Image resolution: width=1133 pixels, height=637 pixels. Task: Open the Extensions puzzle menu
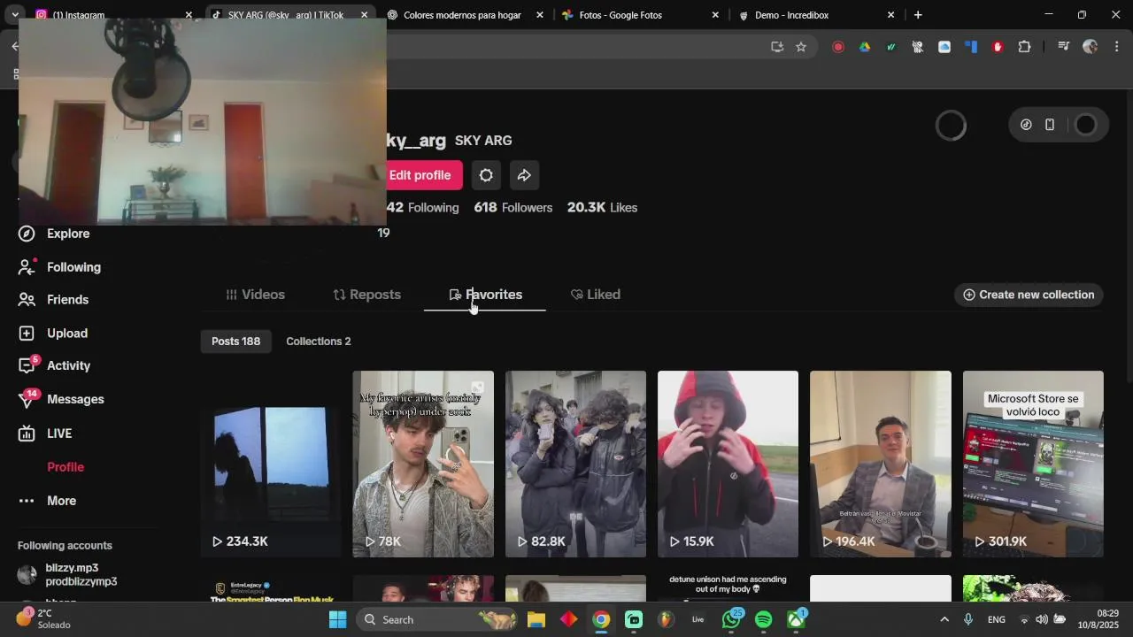(1025, 47)
